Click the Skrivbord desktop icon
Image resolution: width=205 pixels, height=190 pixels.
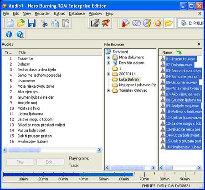(x=108, y=52)
